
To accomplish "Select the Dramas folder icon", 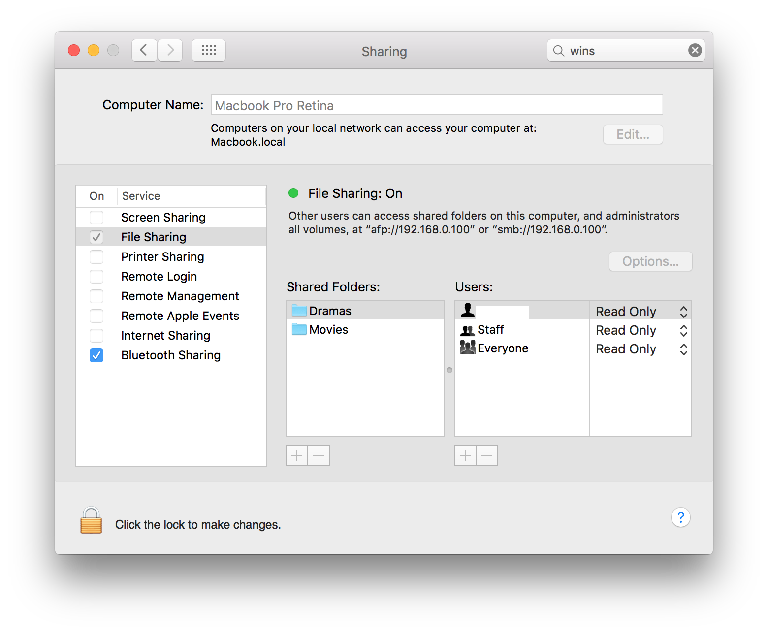I will tap(299, 311).
